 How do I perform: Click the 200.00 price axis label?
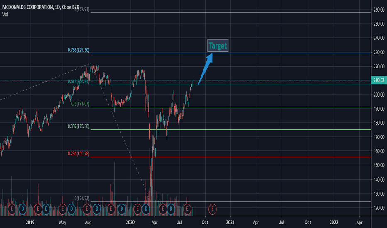click(379, 95)
